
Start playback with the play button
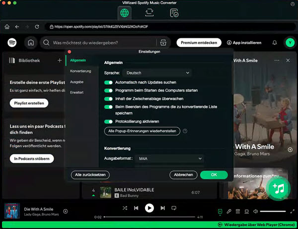tap(149, 208)
